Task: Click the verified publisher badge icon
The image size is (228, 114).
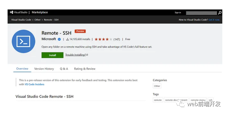Action: click(59, 39)
